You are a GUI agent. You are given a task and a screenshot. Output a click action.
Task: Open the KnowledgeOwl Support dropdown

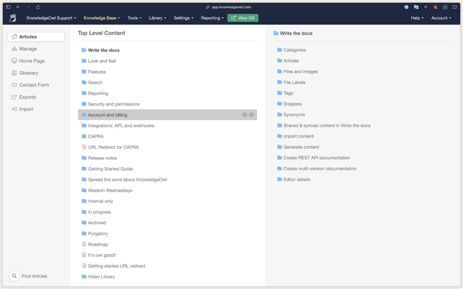pos(51,18)
